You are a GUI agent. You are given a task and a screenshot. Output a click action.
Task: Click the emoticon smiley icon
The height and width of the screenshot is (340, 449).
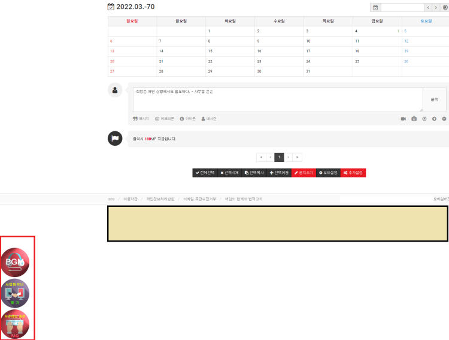pyautogui.click(x=158, y=119)
